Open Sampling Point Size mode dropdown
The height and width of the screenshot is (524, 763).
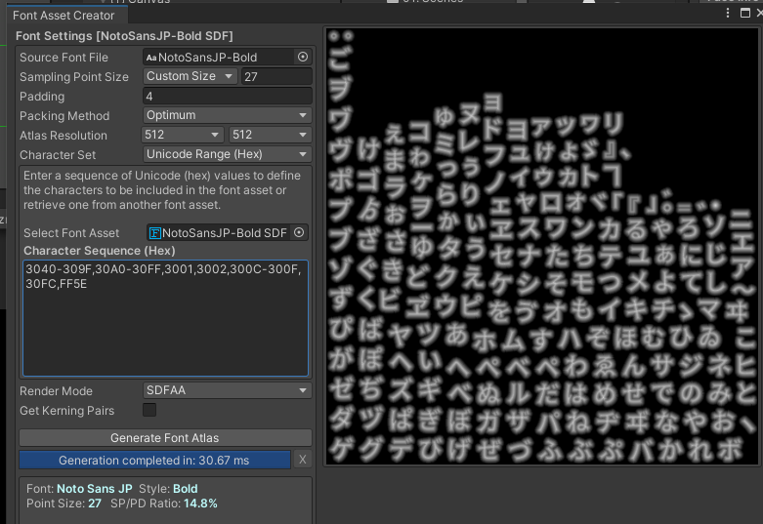190,76
